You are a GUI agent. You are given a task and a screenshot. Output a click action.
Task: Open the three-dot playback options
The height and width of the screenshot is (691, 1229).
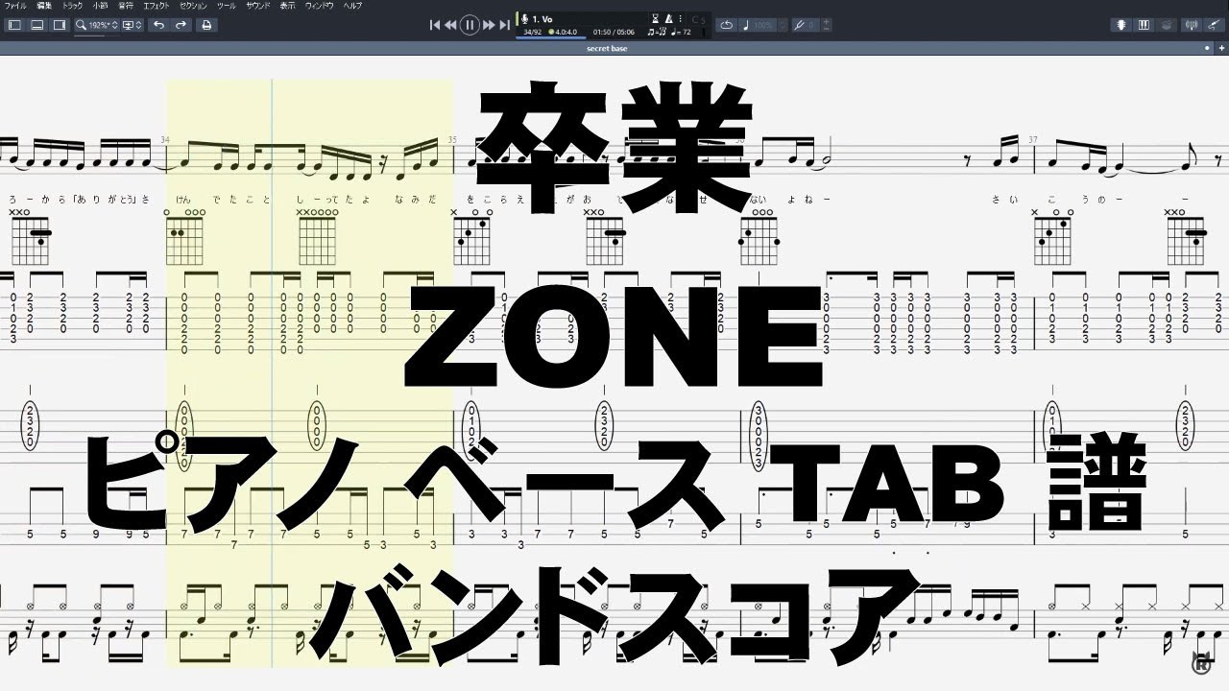pyautogui.click(x=683, y=18)
